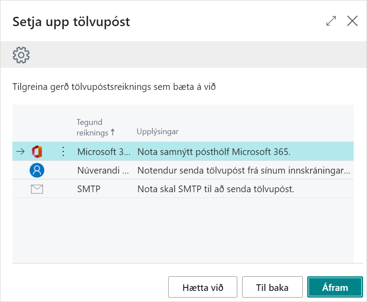Click the Nota skal SMTP description text
Screen dimensions: 367x302
pyautogui.click(x=216, y=189)
